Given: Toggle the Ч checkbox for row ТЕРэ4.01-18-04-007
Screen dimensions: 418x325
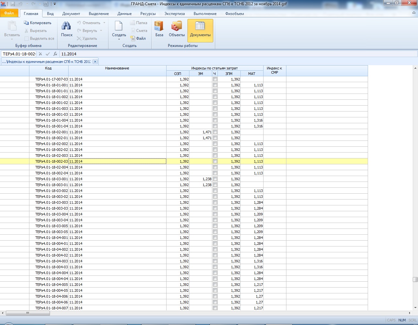Looking at the screenshot, I should [x=215, y=308].
